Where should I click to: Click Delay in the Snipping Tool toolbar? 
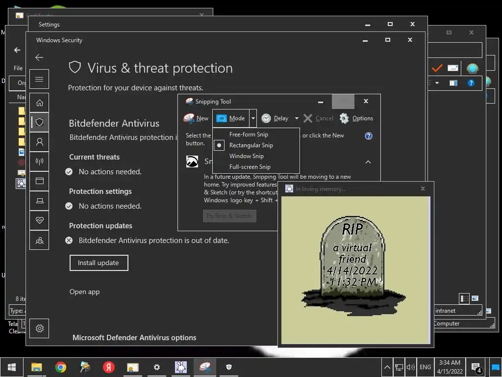coord(276,118)
